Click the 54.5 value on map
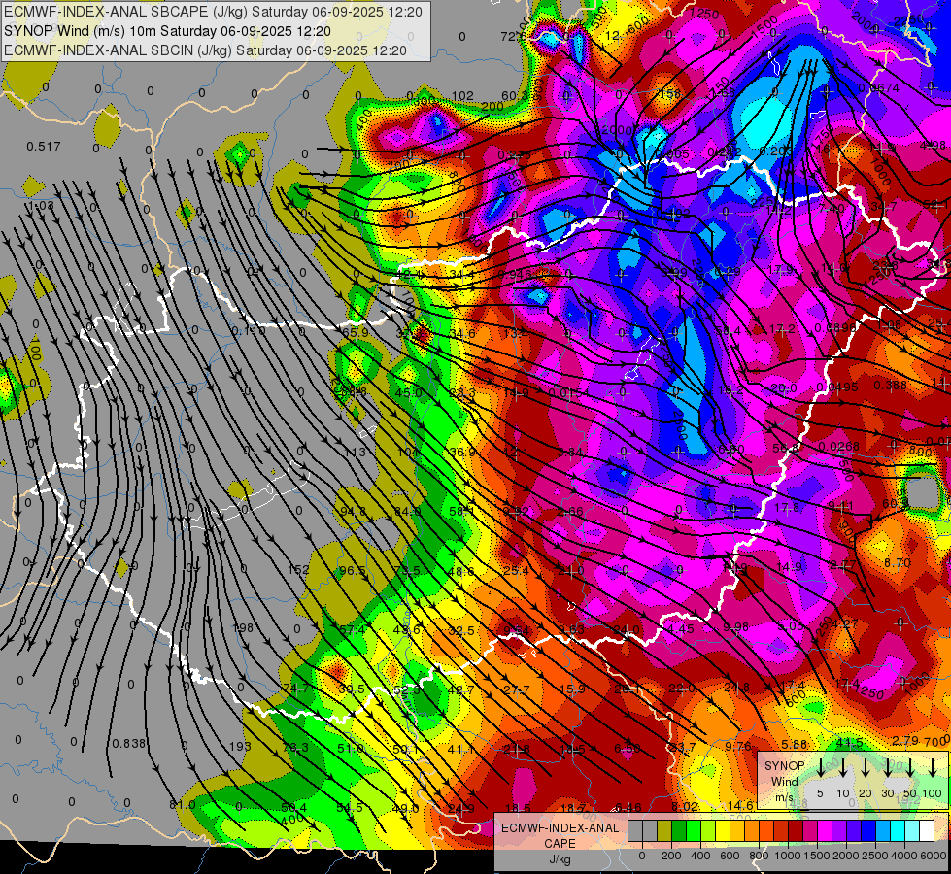Screen dimensions: 951x874 pos(350,807)
